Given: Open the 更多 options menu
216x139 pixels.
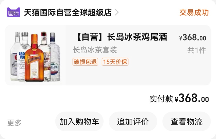Looking at the screenshot, I should [14, 123].
